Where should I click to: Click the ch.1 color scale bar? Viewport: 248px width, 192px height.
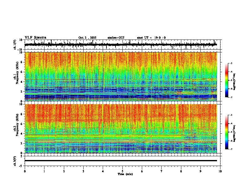tap(227, 80)
